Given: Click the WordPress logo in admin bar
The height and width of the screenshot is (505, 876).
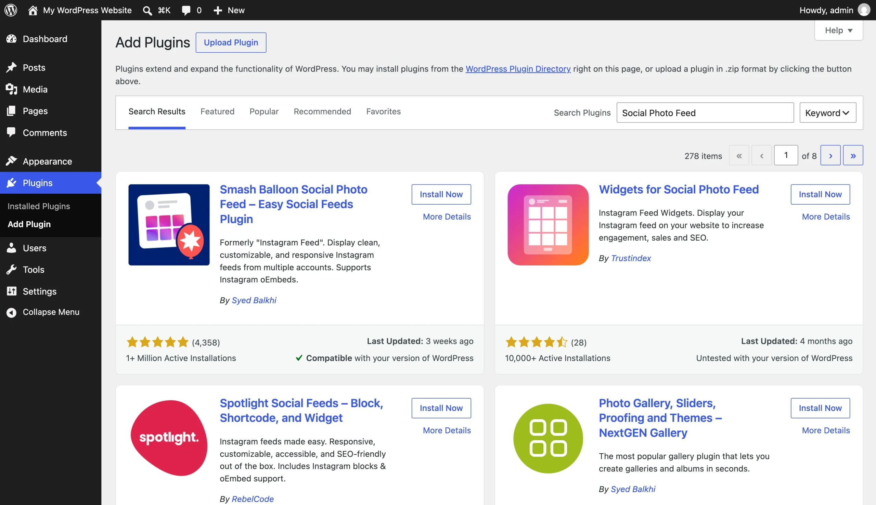Looking at the screenshot, I should [x=11, y=10].
